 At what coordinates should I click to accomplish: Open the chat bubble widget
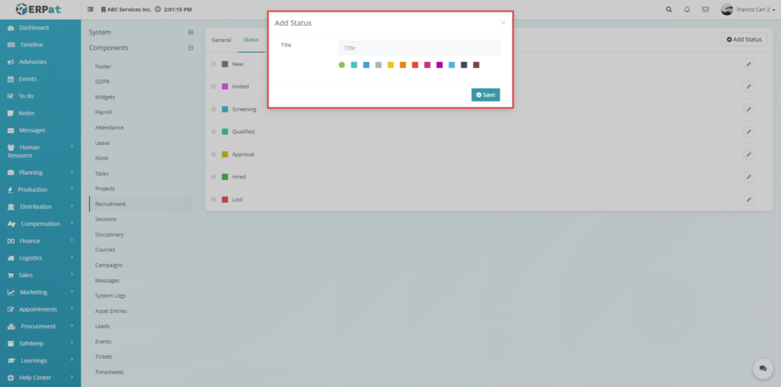click(763, 369)
